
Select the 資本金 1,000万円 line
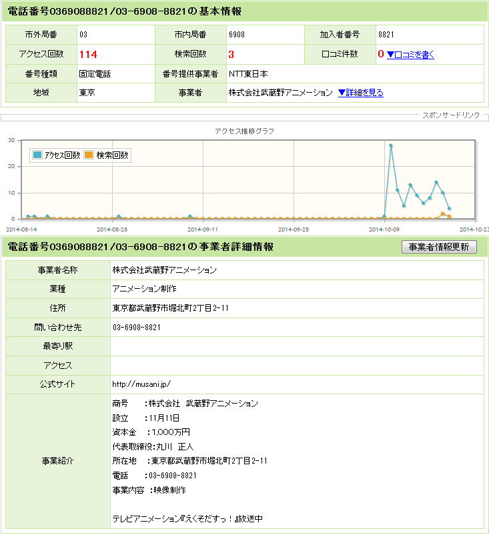coord(151,432)
